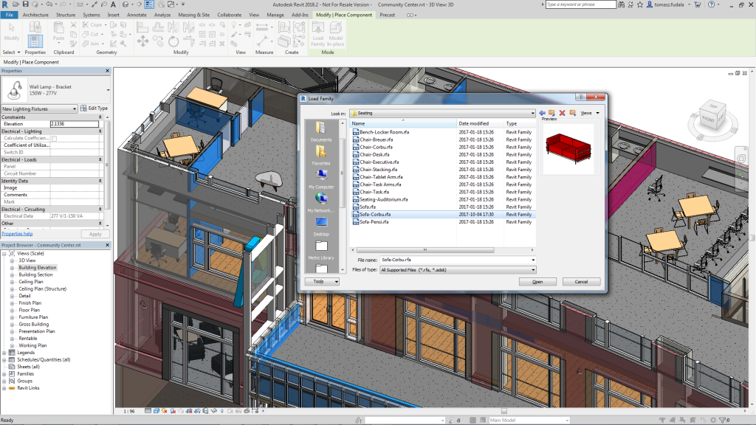Click the red Delete icon in Load Family dialog

(562, 113)
